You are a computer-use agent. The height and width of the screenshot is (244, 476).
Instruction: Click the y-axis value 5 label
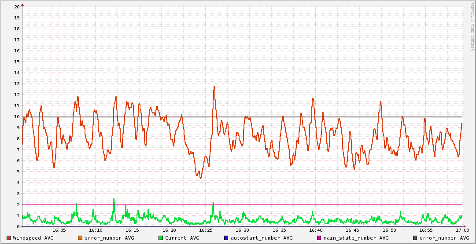[18, 172]
